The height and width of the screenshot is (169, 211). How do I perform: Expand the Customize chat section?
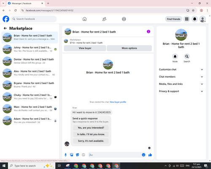181,69
